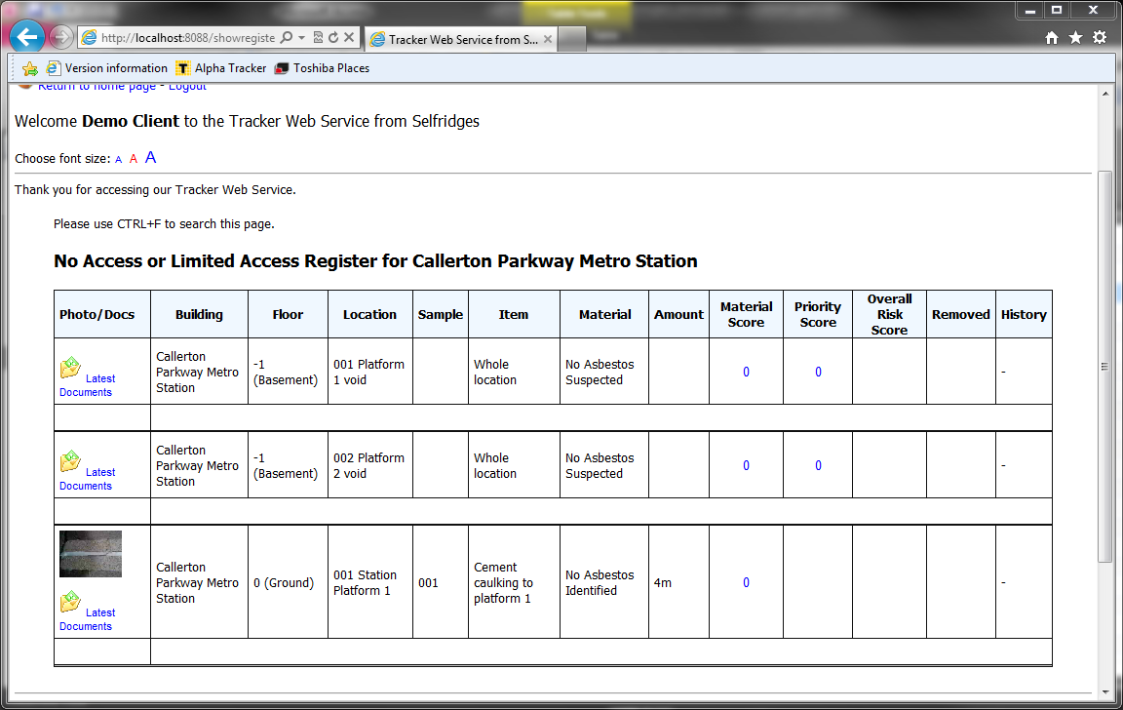Open the browser Tools gear icon
The image size is (1123, 710).
coord(1099,36)
